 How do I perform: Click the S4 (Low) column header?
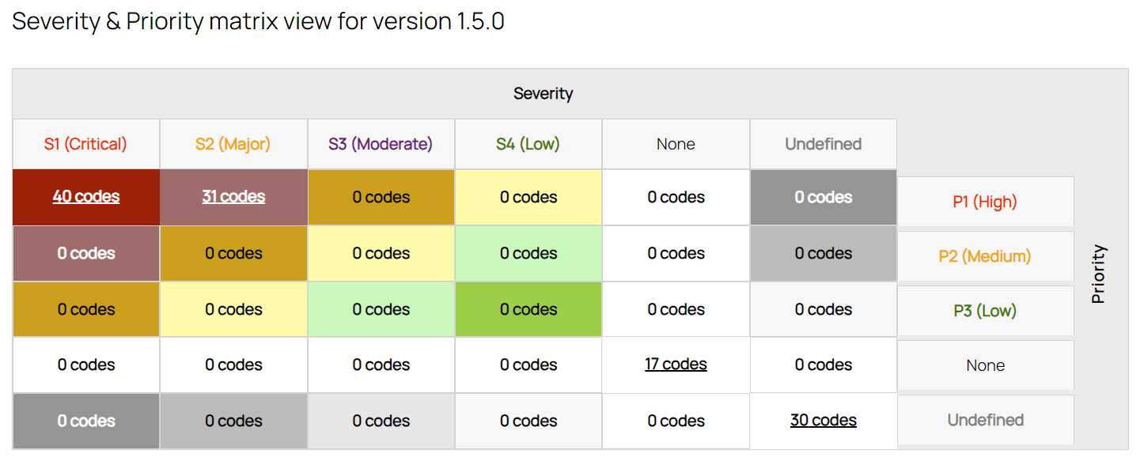pyautogui.click(x=528, y=144)
